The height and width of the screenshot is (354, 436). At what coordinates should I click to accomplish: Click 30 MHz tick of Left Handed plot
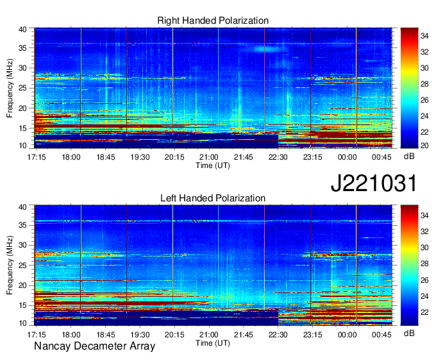pyautogui.click(x=22, y=245)
